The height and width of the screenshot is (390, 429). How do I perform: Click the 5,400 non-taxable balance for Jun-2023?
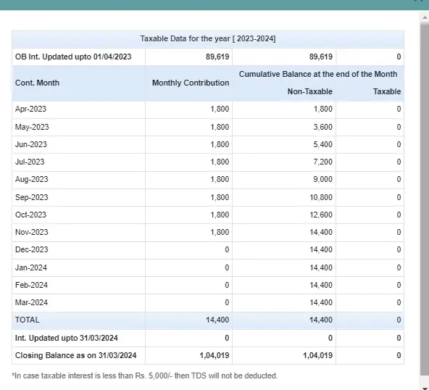click(323, 144)
